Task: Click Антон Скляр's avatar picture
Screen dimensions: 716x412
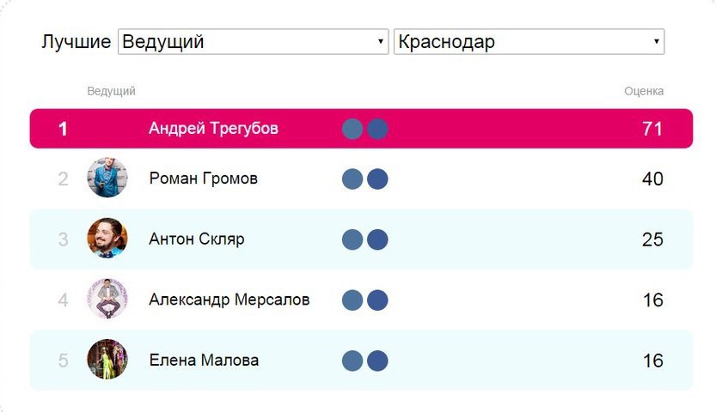Action: tap(107, 239)
